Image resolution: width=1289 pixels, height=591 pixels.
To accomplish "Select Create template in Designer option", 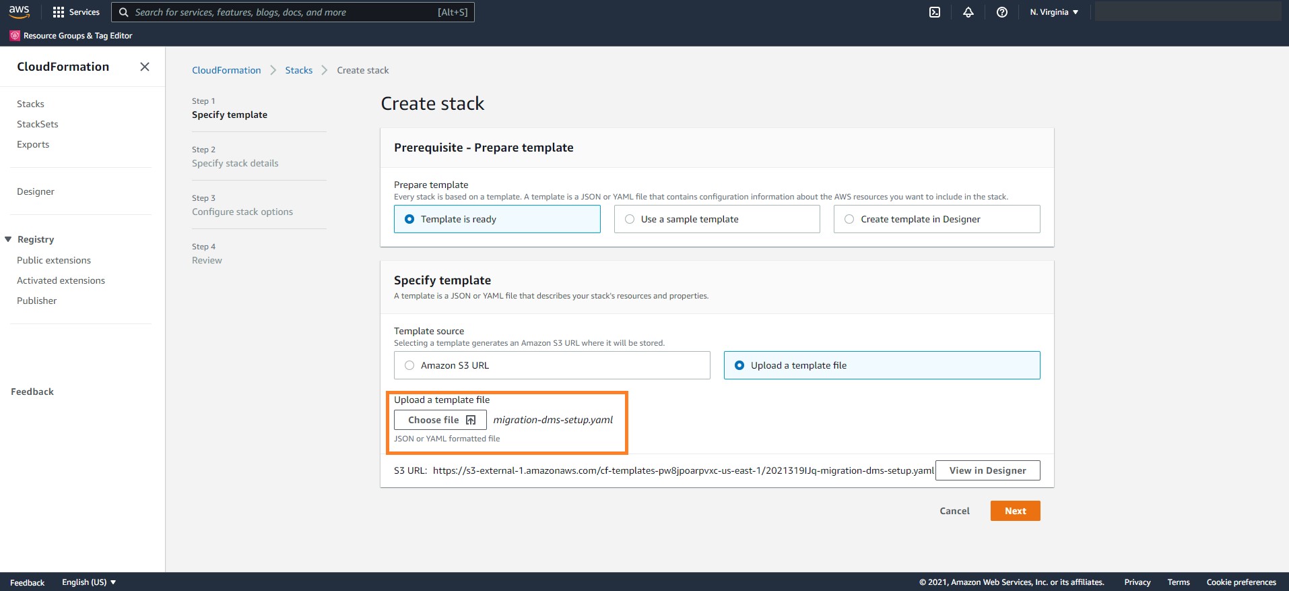I will (937, 219).
